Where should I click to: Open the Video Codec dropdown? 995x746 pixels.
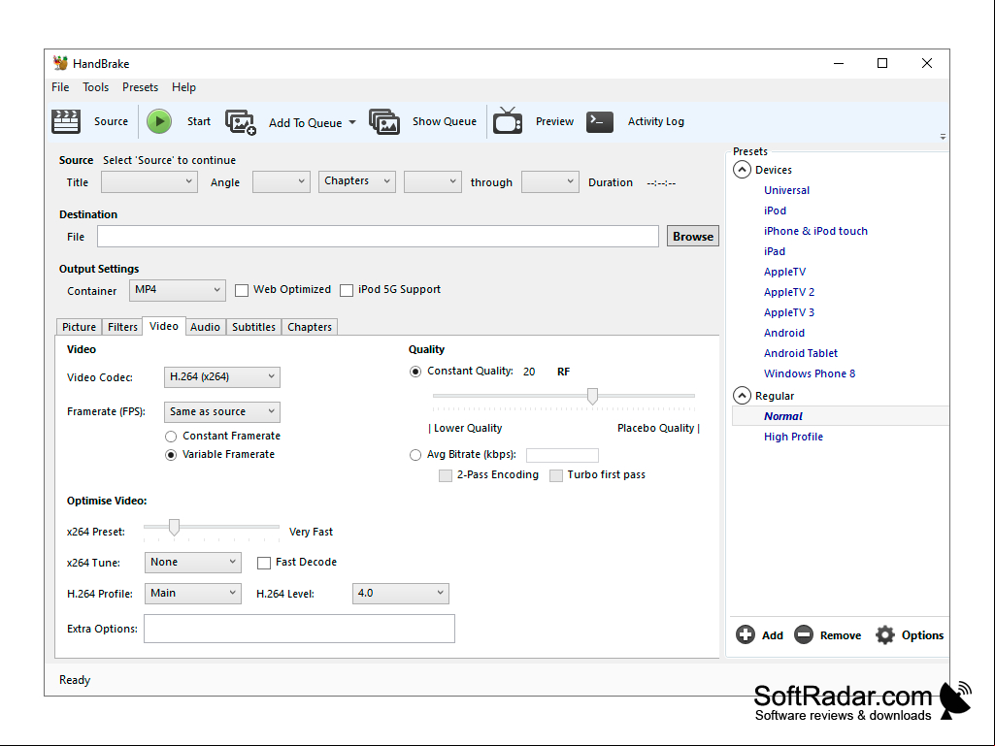coord(222,376)
